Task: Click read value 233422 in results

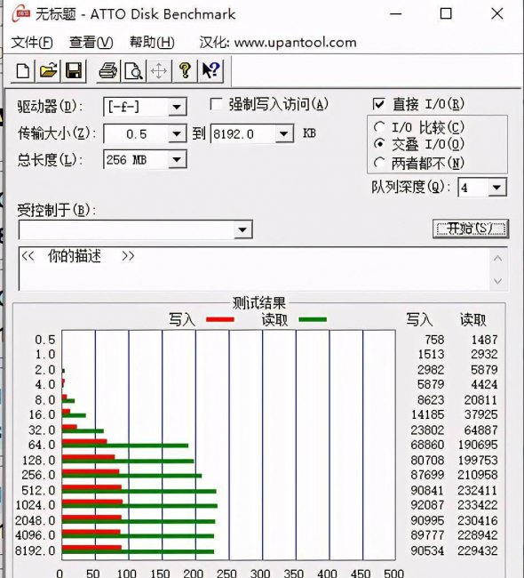Action: [478, 505]
